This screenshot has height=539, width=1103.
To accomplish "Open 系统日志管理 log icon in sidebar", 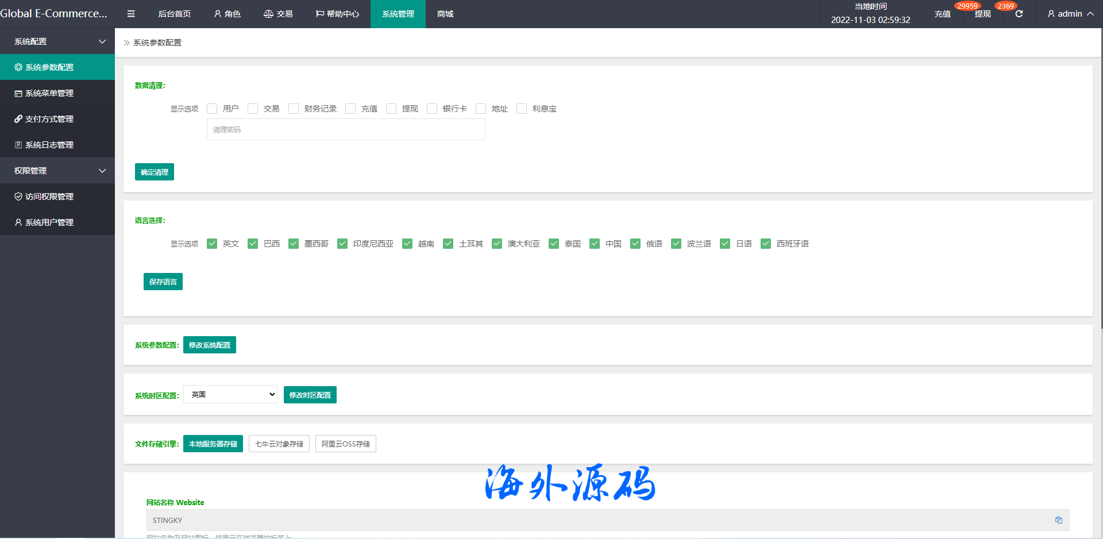I will pos(18,145).
